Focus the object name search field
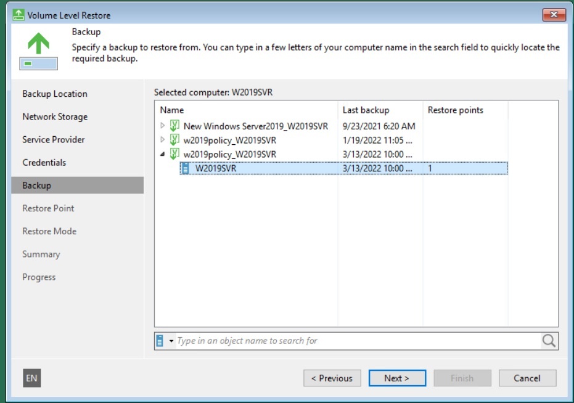Image resolution: width=574 pixels, height=403 pixels. 358,341
